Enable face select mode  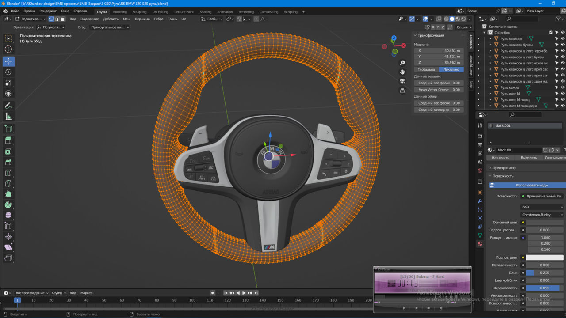[x=63, y=19]
